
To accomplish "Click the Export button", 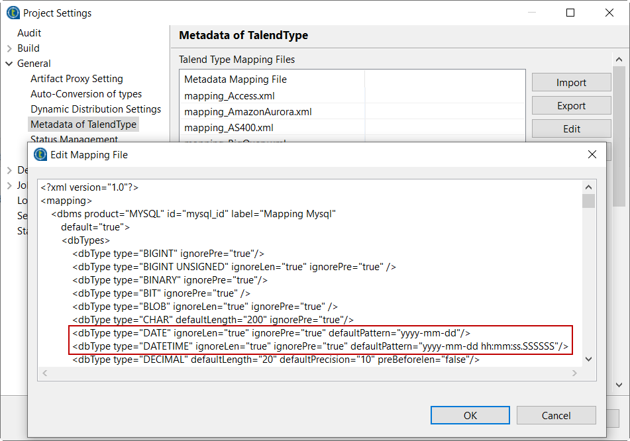I will click(x=571, y=106).
